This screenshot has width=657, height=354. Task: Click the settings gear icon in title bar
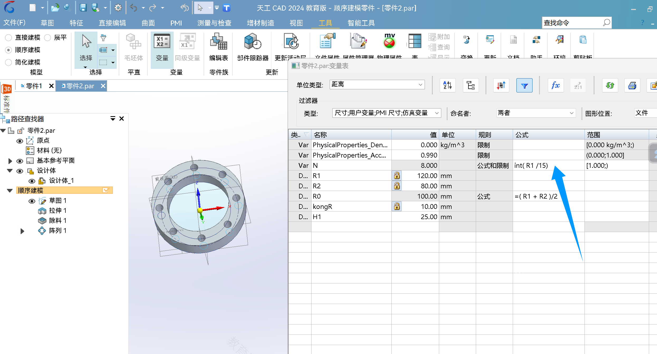point(118,8)
